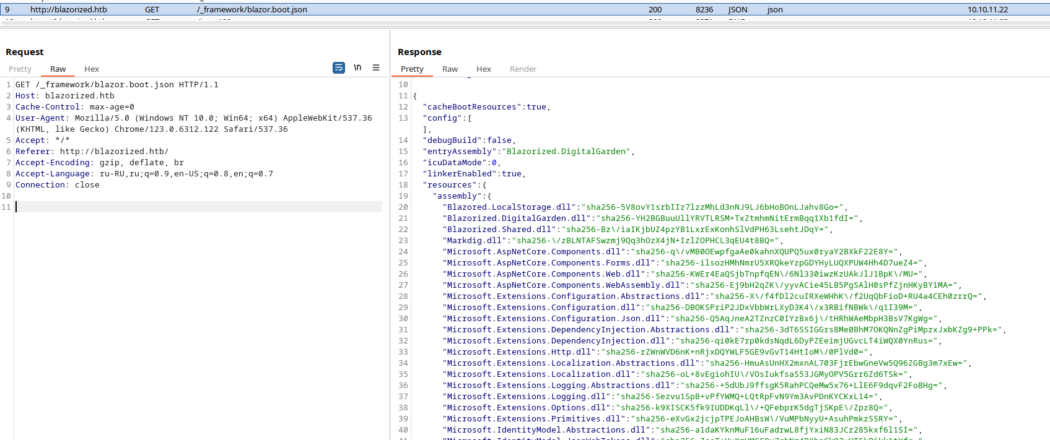Click the 200 status code cell
Image resolution: width=1050 pixels, height=440 pixels.
click(655, 10)
